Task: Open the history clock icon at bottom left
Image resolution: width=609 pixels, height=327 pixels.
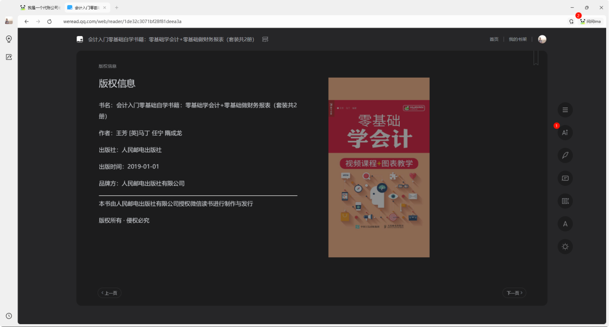Action: point(9,316)
